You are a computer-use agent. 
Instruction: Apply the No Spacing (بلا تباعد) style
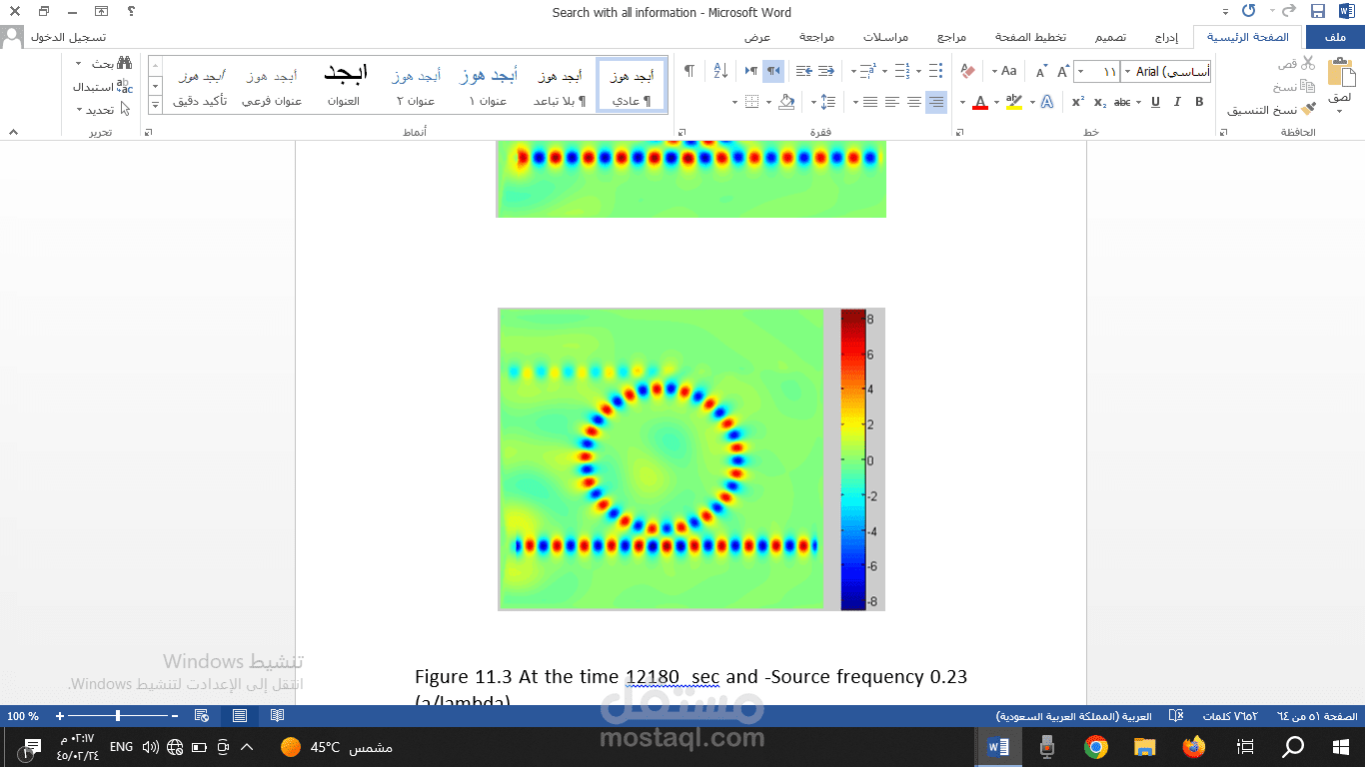559,86
